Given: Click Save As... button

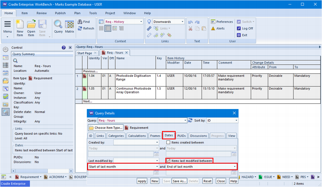Looking at the screenshot, I should click(179, 181).
